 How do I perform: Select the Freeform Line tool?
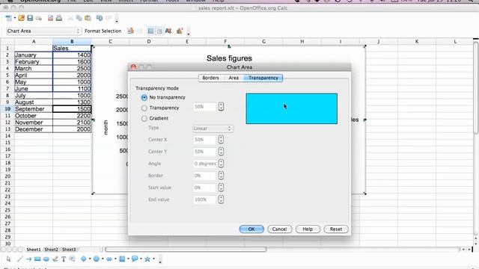55,259
